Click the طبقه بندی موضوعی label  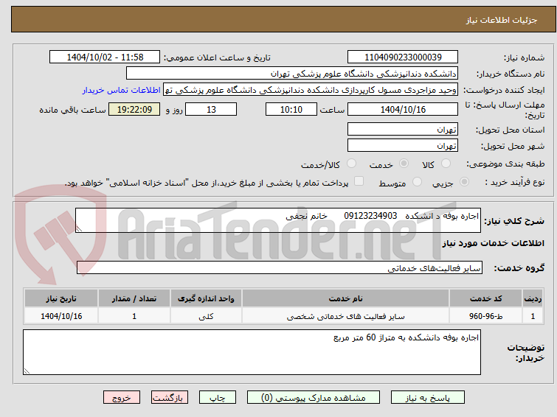505,164
